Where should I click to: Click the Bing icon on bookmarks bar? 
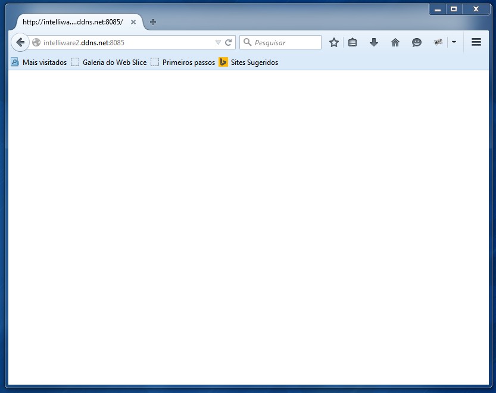click(x=223, y=62)
